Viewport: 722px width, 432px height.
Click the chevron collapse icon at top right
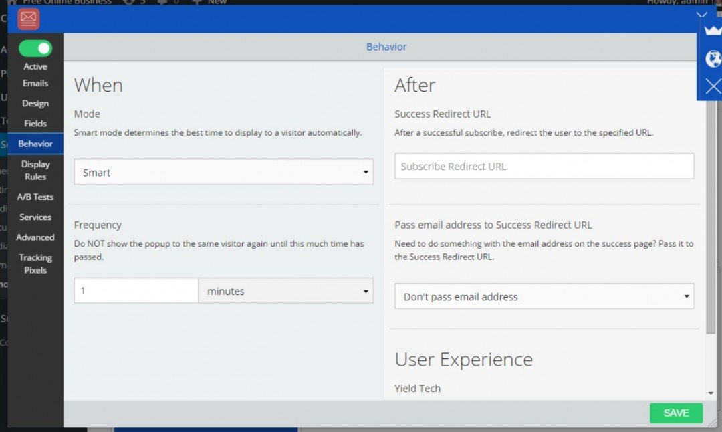702,15
